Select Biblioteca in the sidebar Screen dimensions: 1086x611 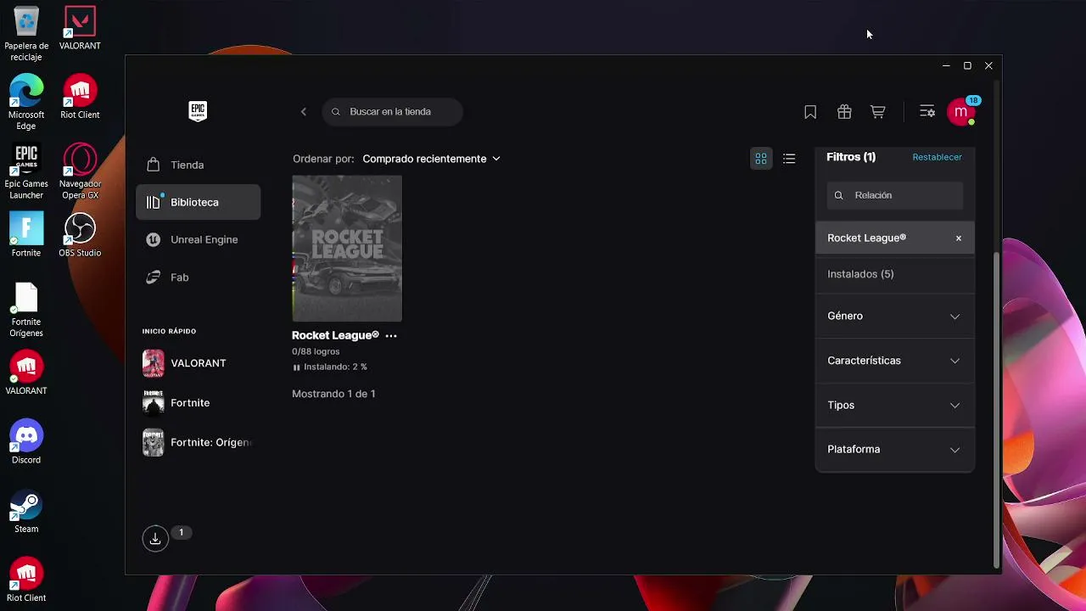(199, 202)
